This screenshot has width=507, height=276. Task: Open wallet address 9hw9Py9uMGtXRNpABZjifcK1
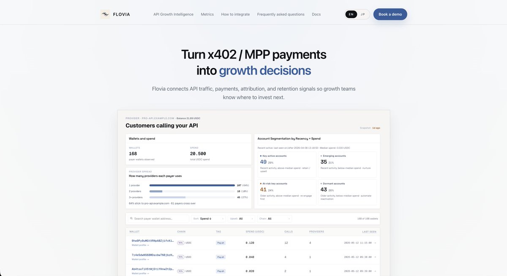coord(153,240)
